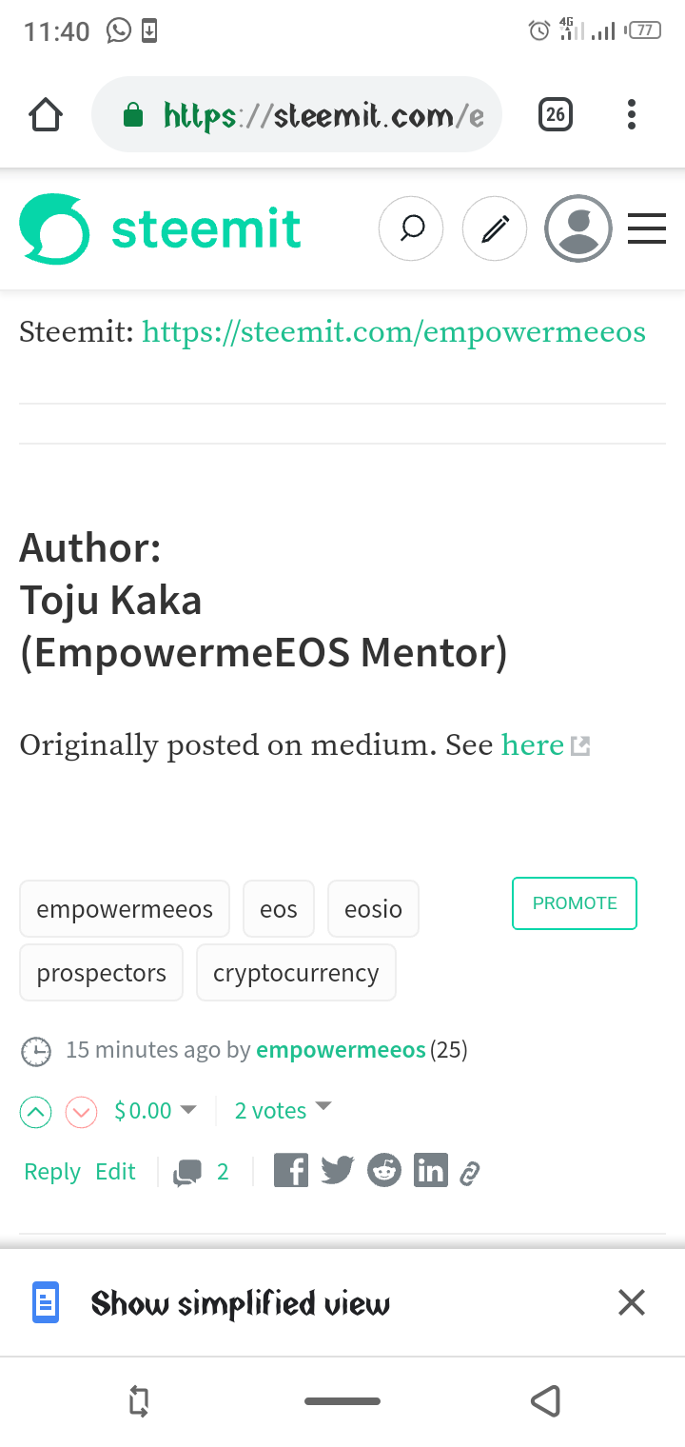The width and height of the screenshot is (685, 1447).
Task: Open your profile avatar icon
Action: 577,228
